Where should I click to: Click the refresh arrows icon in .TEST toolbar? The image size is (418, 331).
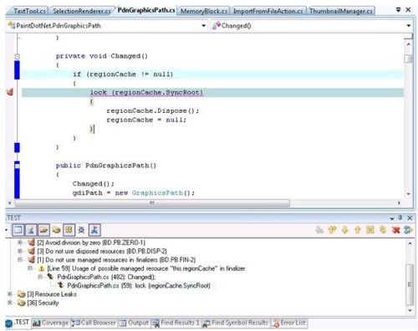point(408,230)
